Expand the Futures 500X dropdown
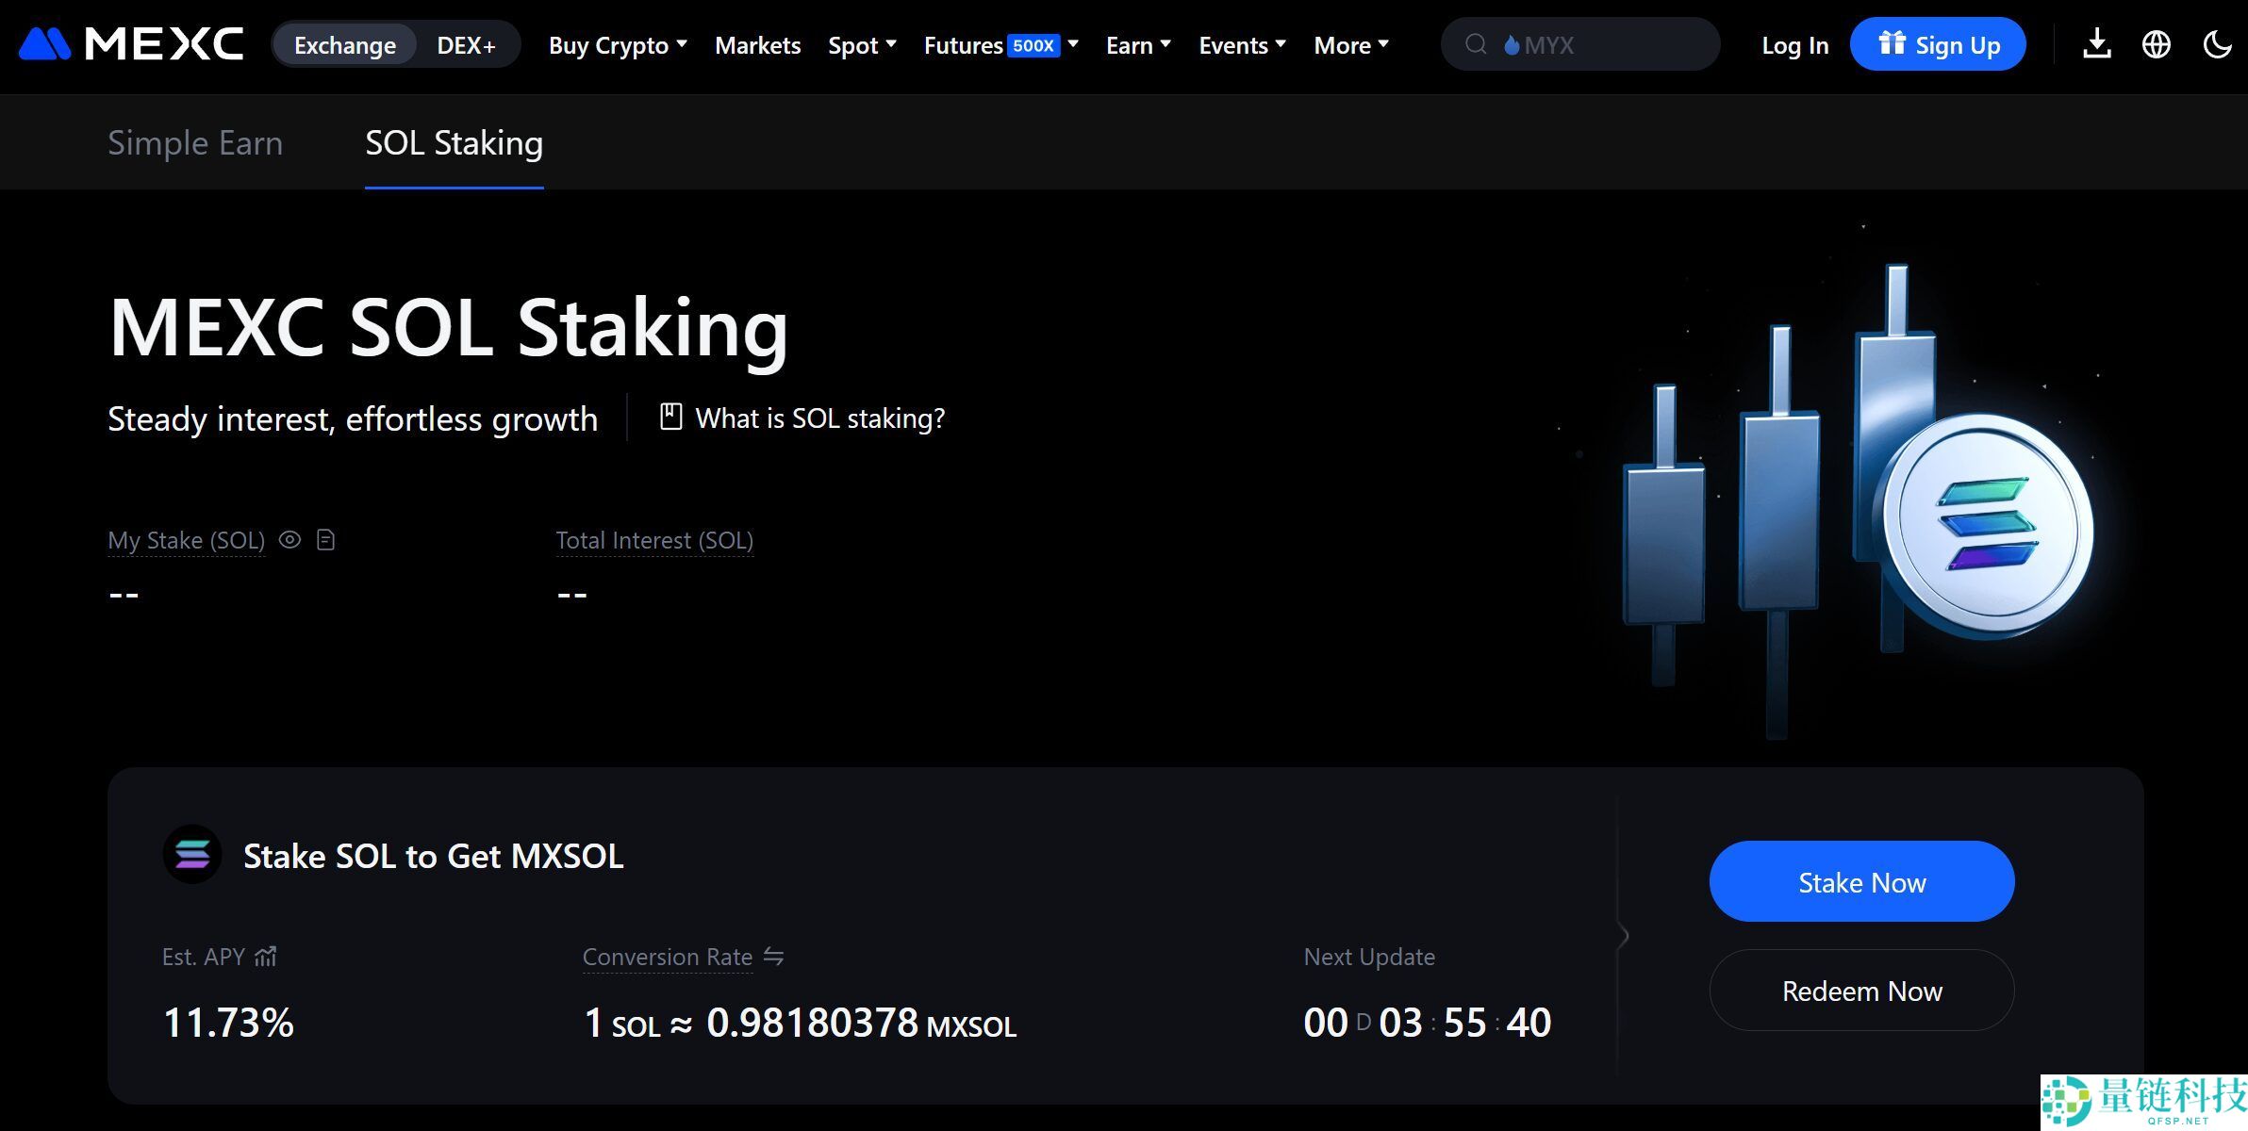 click(1000, 45)
